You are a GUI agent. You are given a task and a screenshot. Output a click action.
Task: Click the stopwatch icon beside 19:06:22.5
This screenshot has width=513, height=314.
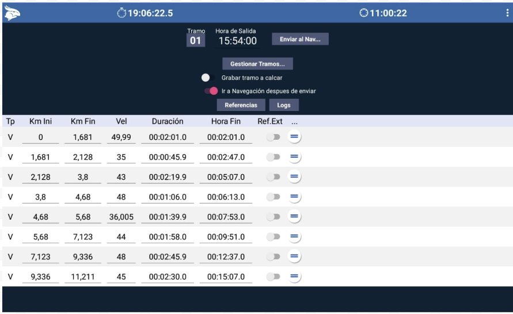120,13
